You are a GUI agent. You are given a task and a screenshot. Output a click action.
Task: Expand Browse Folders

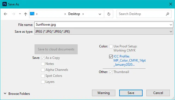pos(17,94)
